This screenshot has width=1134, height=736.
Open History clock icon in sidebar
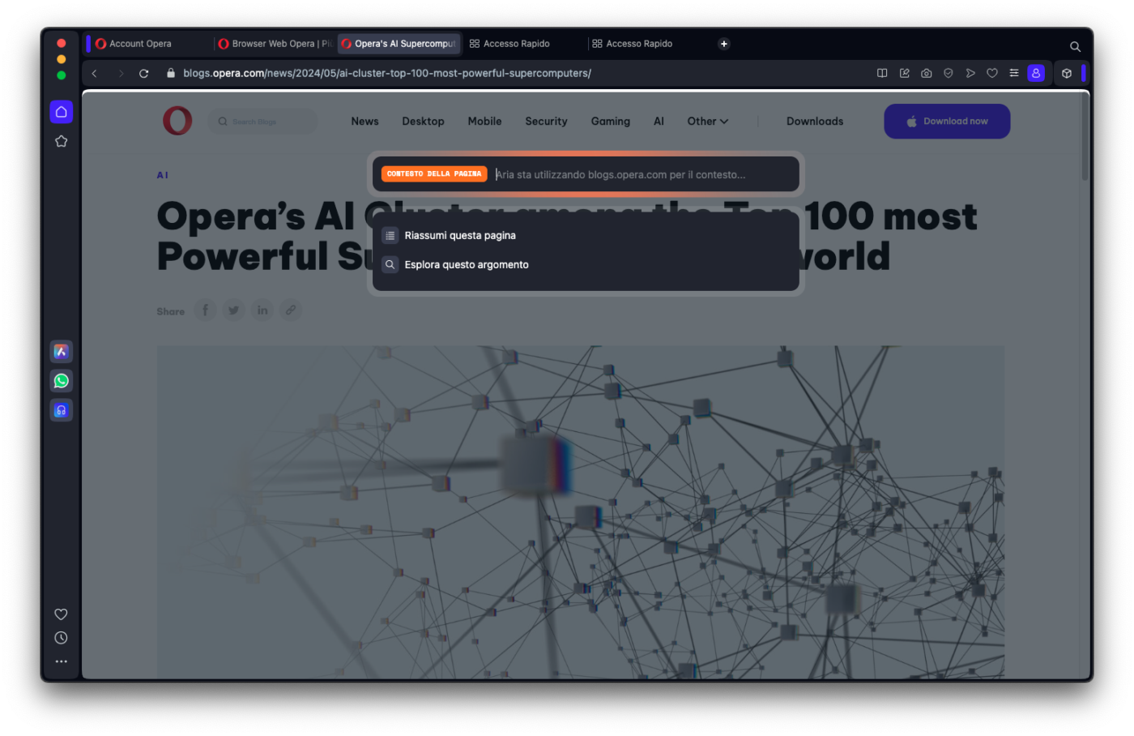pyautogui.click(x=61, y=638)
